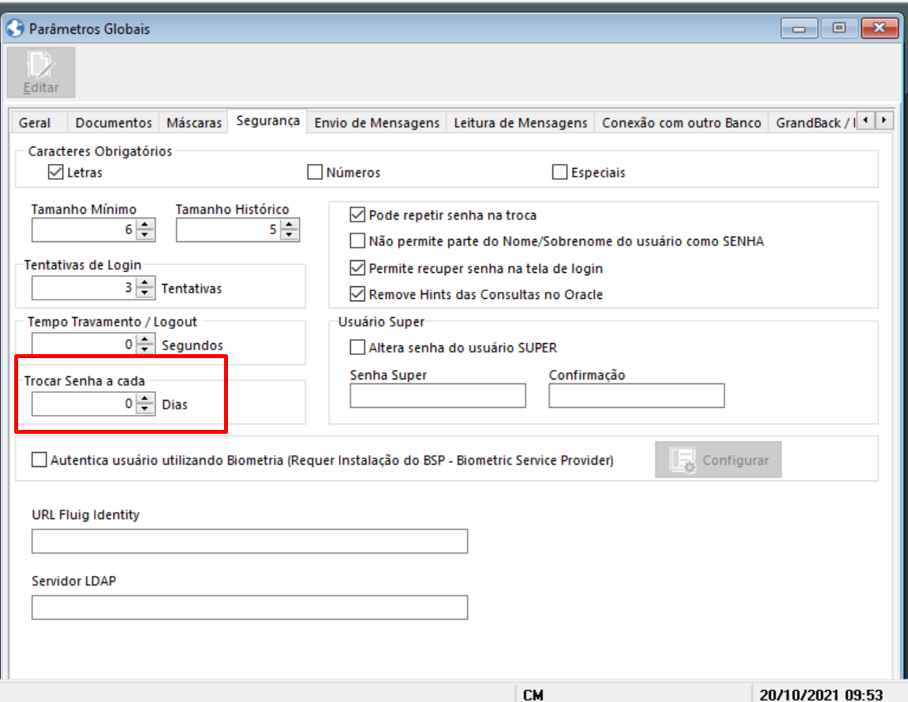Switch to the Documentos tab

tap(114, 123)
